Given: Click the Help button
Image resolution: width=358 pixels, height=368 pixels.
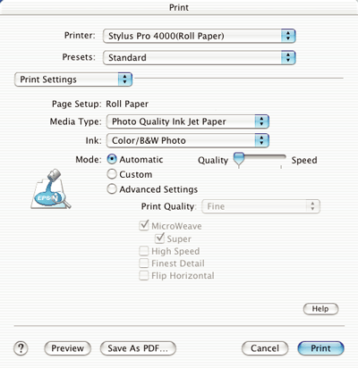Looking at the screenshot, I should tap(320, 309).
